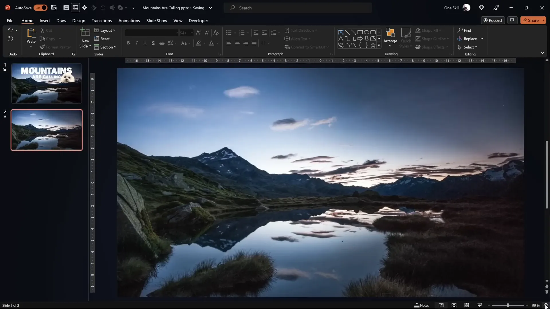Image resolution: width=550 pixels, height=309 pixels.
Task: Expand the font size dropdown
Action: [191, 33]
